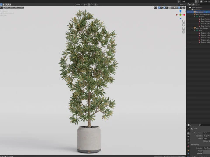The width and height of the screenshot is (210, 157).
Task: Click the blue Z axis gizmo handle
Action: pyautogui.click(x=181, y=11)
